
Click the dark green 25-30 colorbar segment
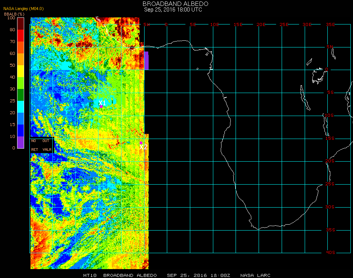21,95
